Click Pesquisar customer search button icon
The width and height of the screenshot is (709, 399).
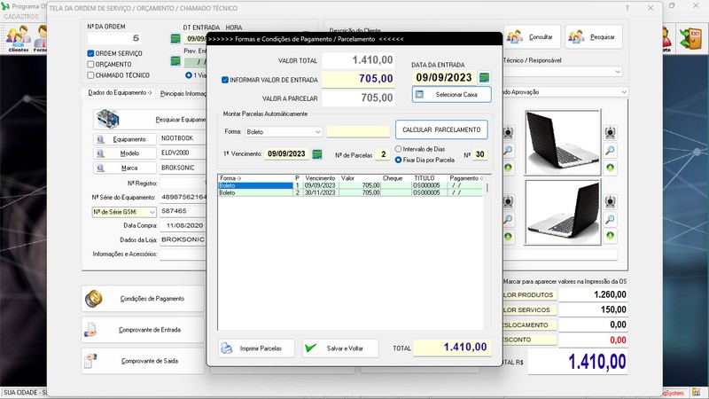click(x=577, y=37)
